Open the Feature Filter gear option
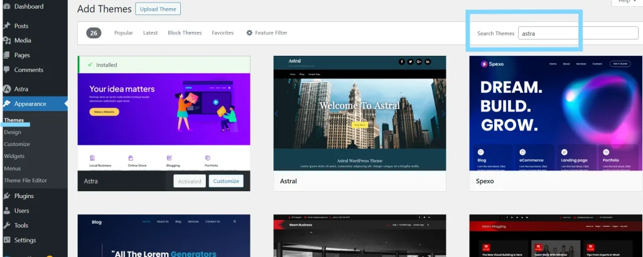 [x=267, y=33]
